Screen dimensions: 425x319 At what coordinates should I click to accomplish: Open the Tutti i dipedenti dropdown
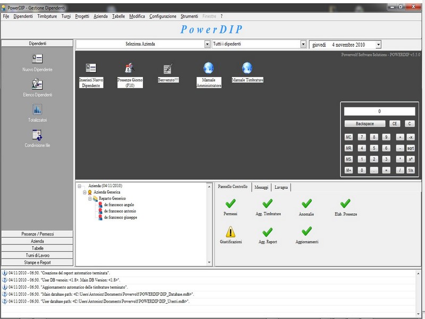pyautogui.click(x=303, y=44)
